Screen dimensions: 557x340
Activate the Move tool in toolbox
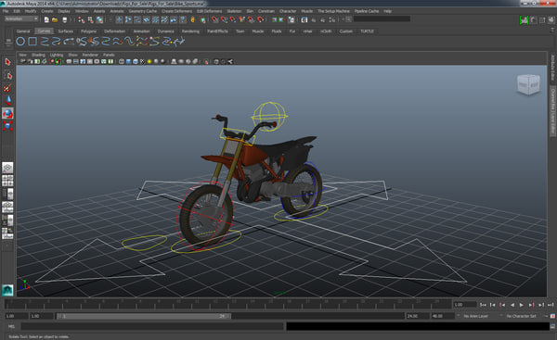(x=7, y=101)
